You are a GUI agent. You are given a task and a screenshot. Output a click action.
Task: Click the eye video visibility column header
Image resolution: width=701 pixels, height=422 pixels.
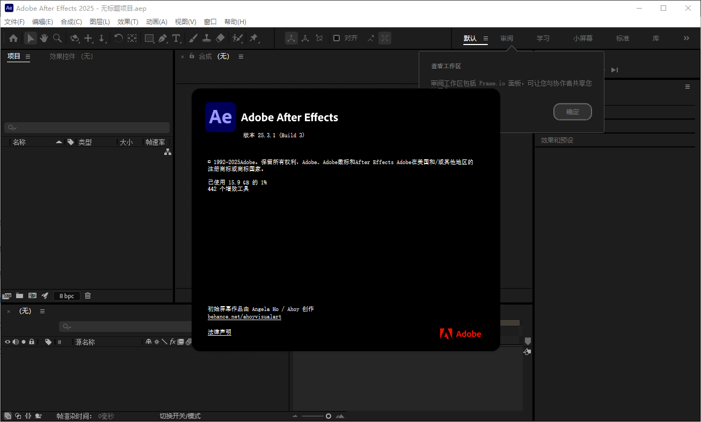8,342
